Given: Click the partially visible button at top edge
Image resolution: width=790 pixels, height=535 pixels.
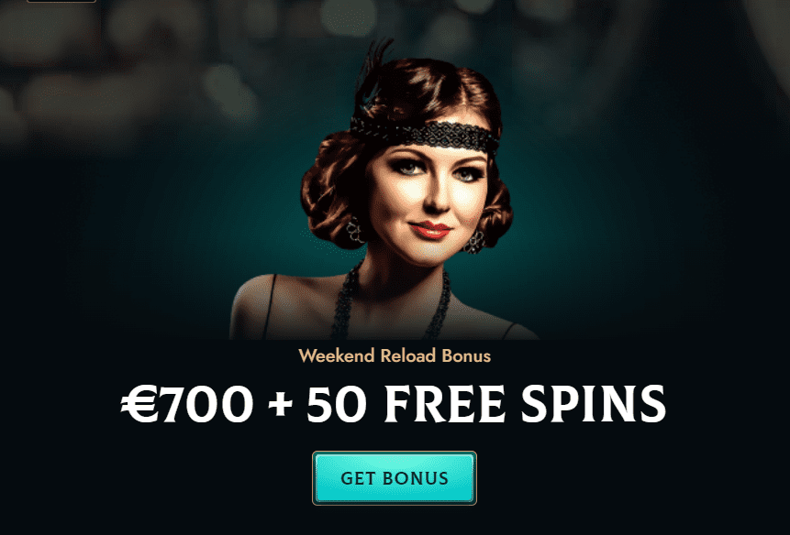Looking at the screenshot, I should [61, 1].
